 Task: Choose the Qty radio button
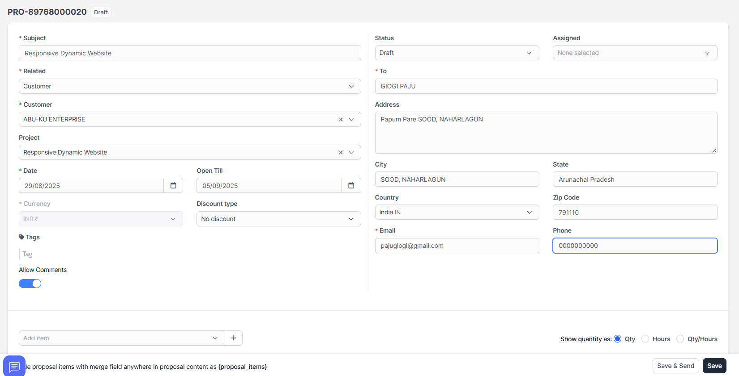(x=618, y=339)
